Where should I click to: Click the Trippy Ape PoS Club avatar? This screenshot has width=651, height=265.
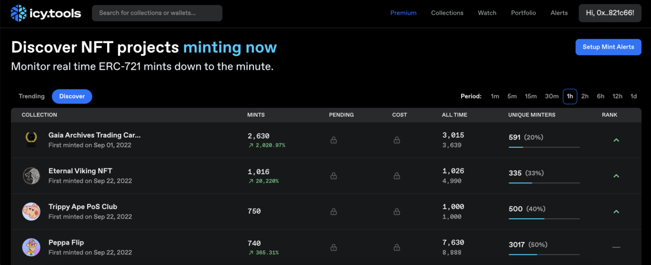click(x=31, y=211)
